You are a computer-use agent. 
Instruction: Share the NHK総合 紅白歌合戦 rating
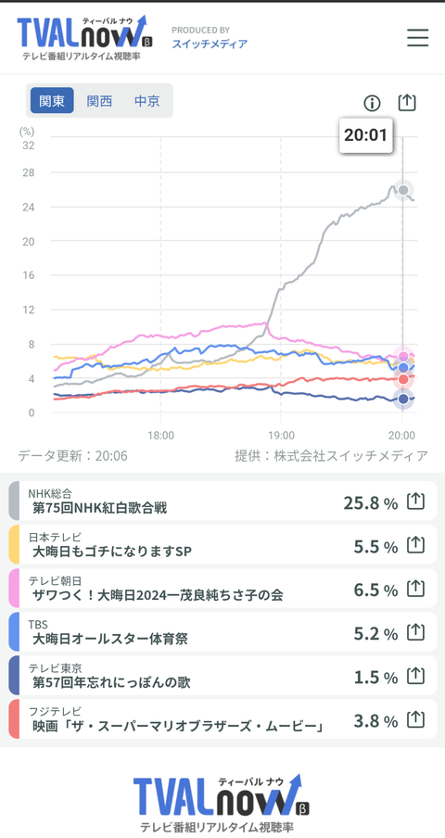click(415, 502)
